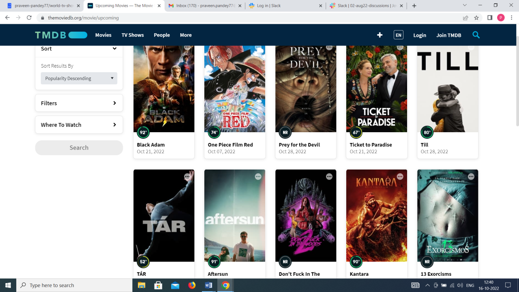Open Till movie poster thumbnail
The width and height of the screenshot is (519, 292).
(448, 89)
